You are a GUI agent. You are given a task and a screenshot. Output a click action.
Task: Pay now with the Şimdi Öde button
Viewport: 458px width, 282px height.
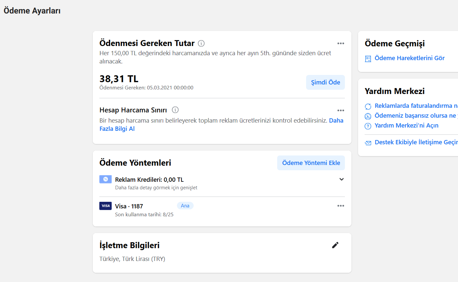pos(325,82)
